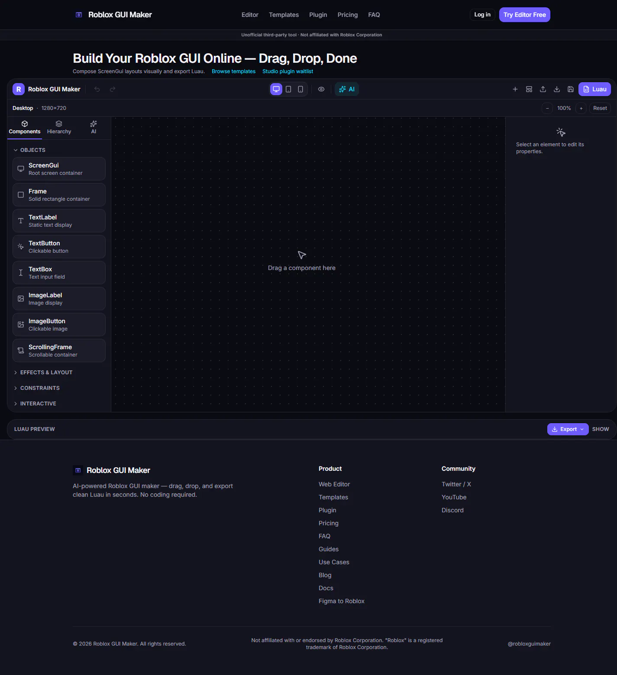Screen dimensions: 617x675
Task: Zoom in the canvas with plus button
Action: [x=581, y=108]
